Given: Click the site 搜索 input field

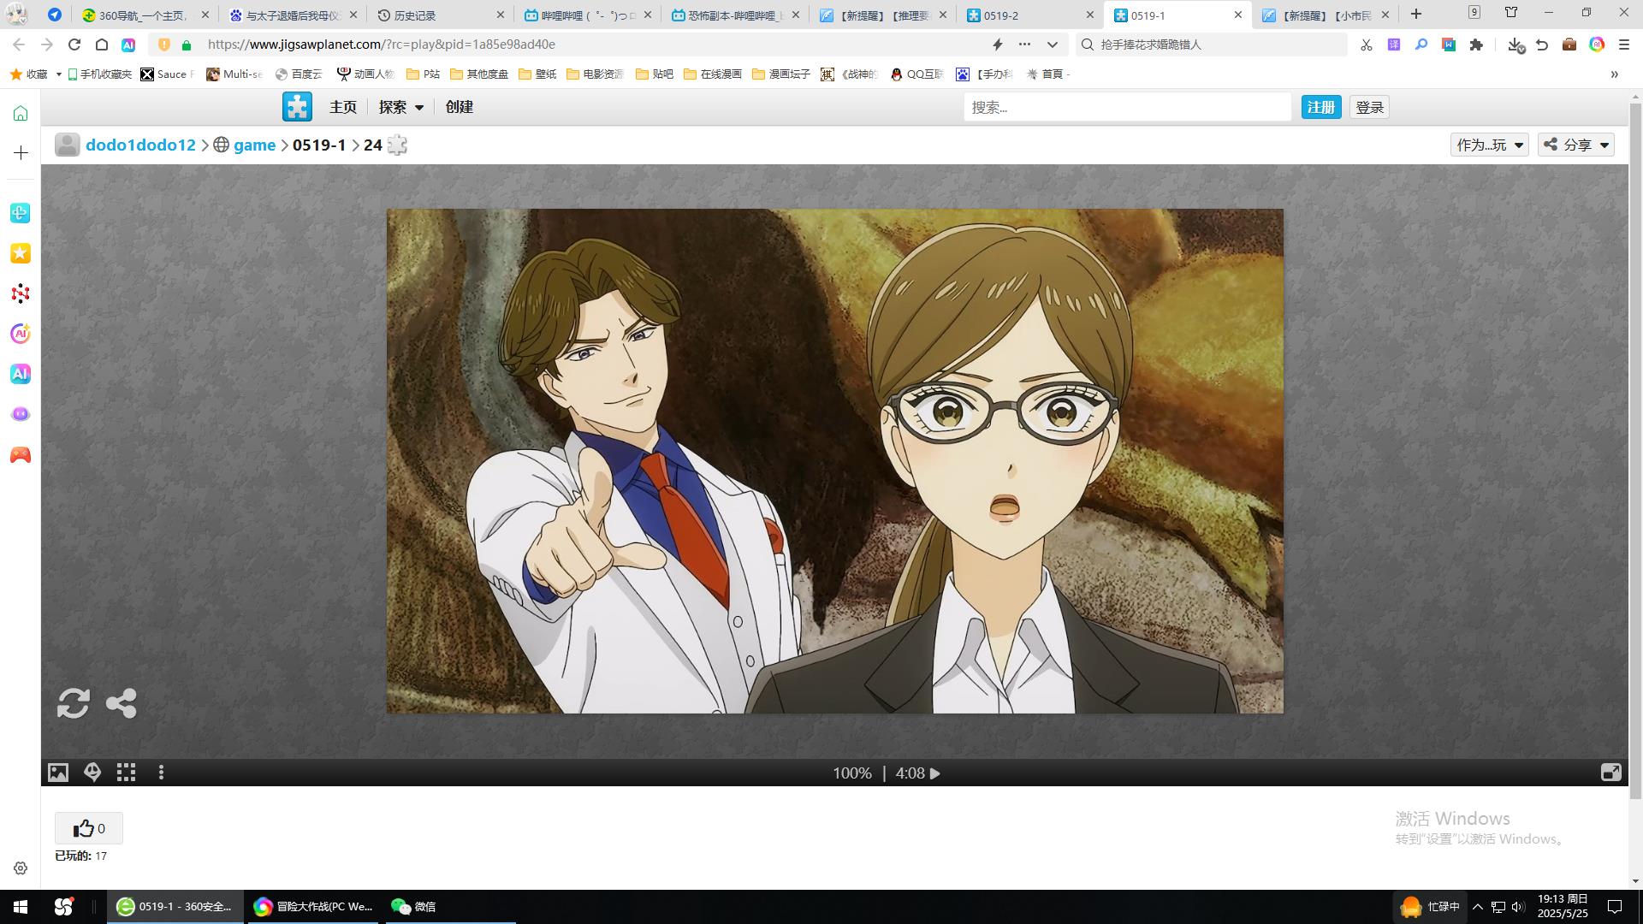Looking at the screenshot, I should coord(1127,107).
